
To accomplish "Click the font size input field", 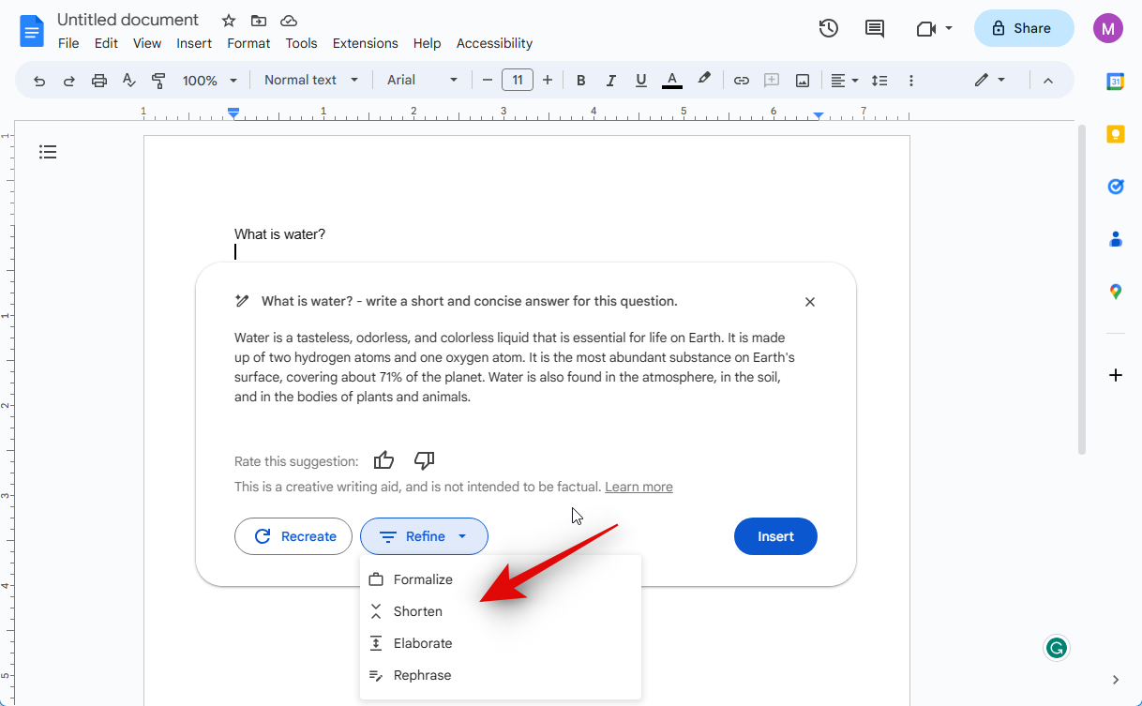I will (x=518, y=81).
